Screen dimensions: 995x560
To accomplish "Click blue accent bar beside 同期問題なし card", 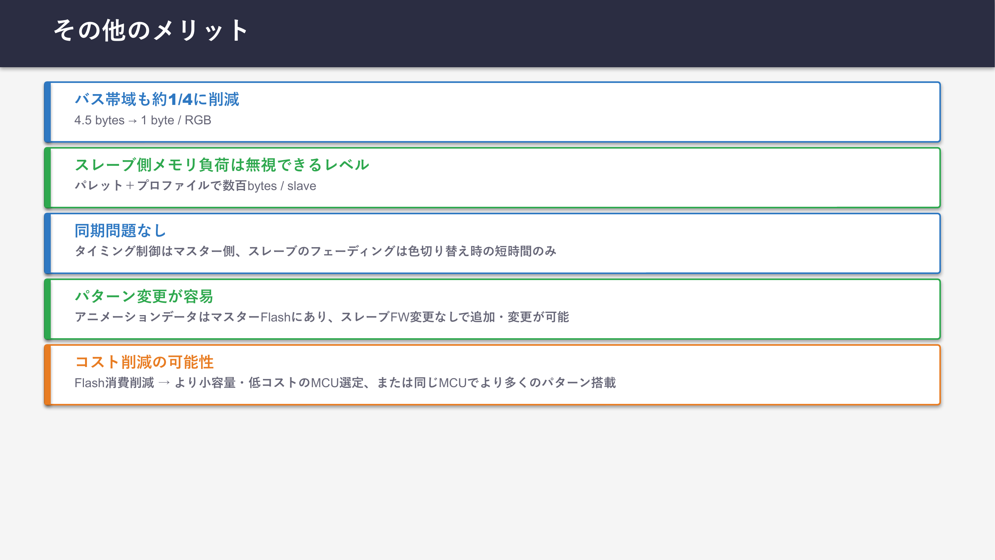I will (x=47, y=243).
